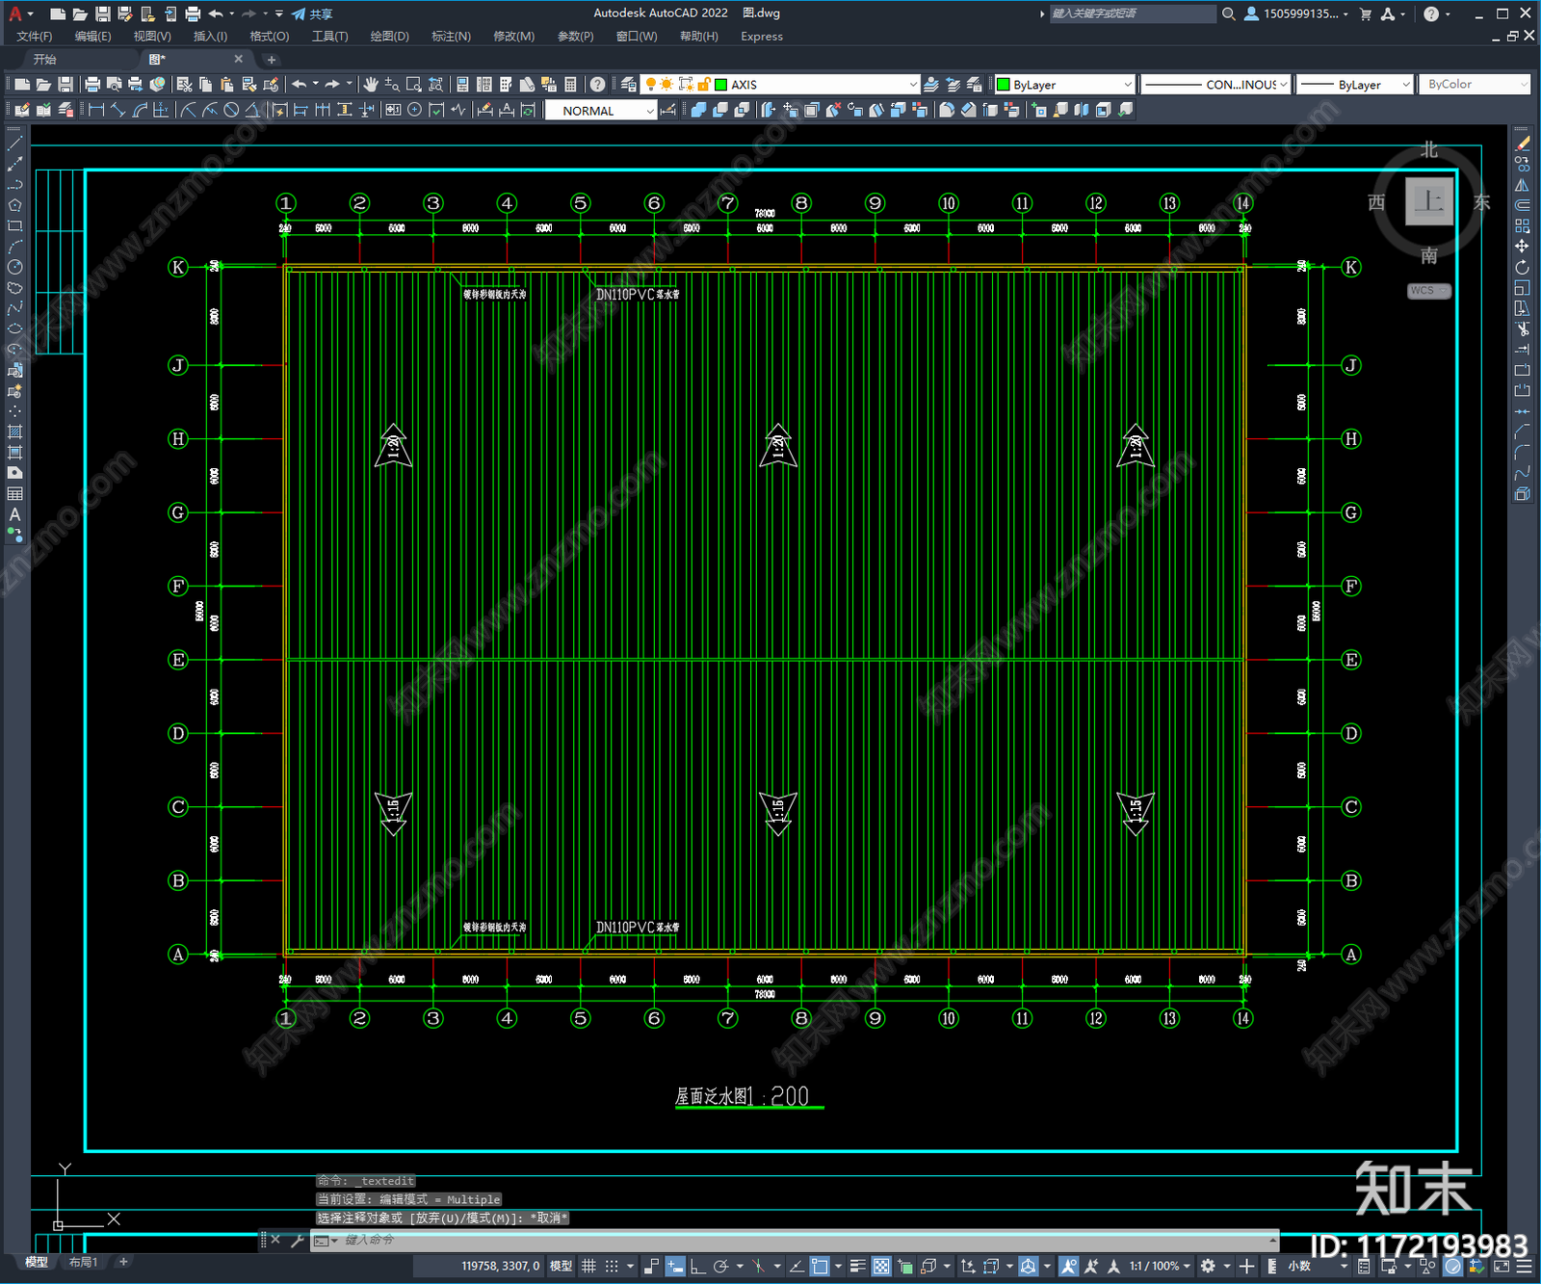This screenshot has height=1284, width=1541.
Task: Toggle ortho mode in status bar
Action: click(698, 1266)
